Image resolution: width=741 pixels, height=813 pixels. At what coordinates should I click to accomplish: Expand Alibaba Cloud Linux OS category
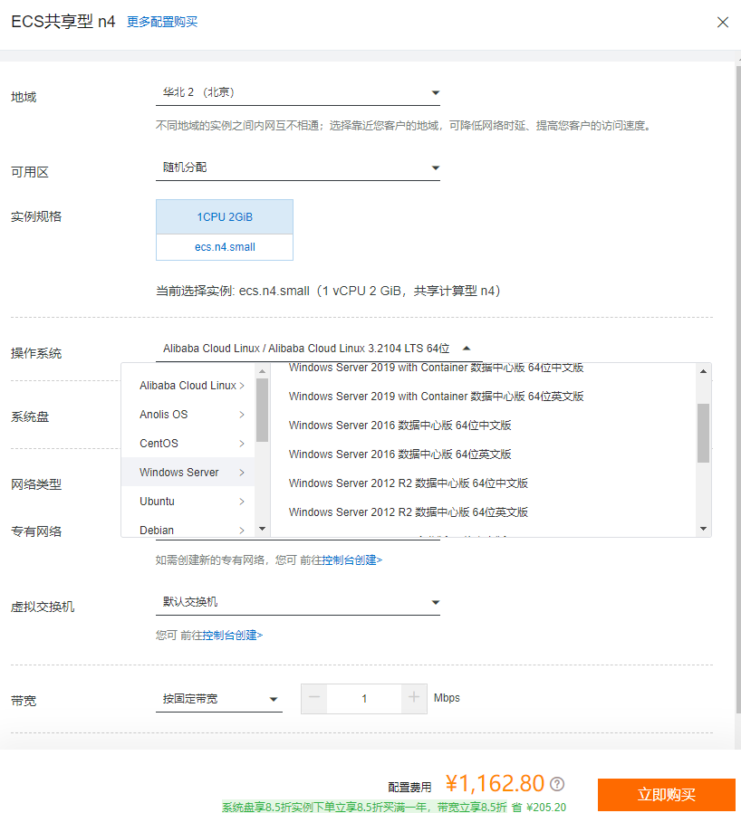tap(188, 386)
